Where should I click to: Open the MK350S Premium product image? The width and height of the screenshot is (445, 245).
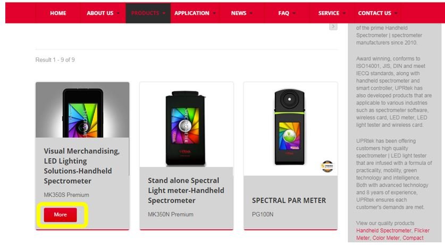click(82, 110)
